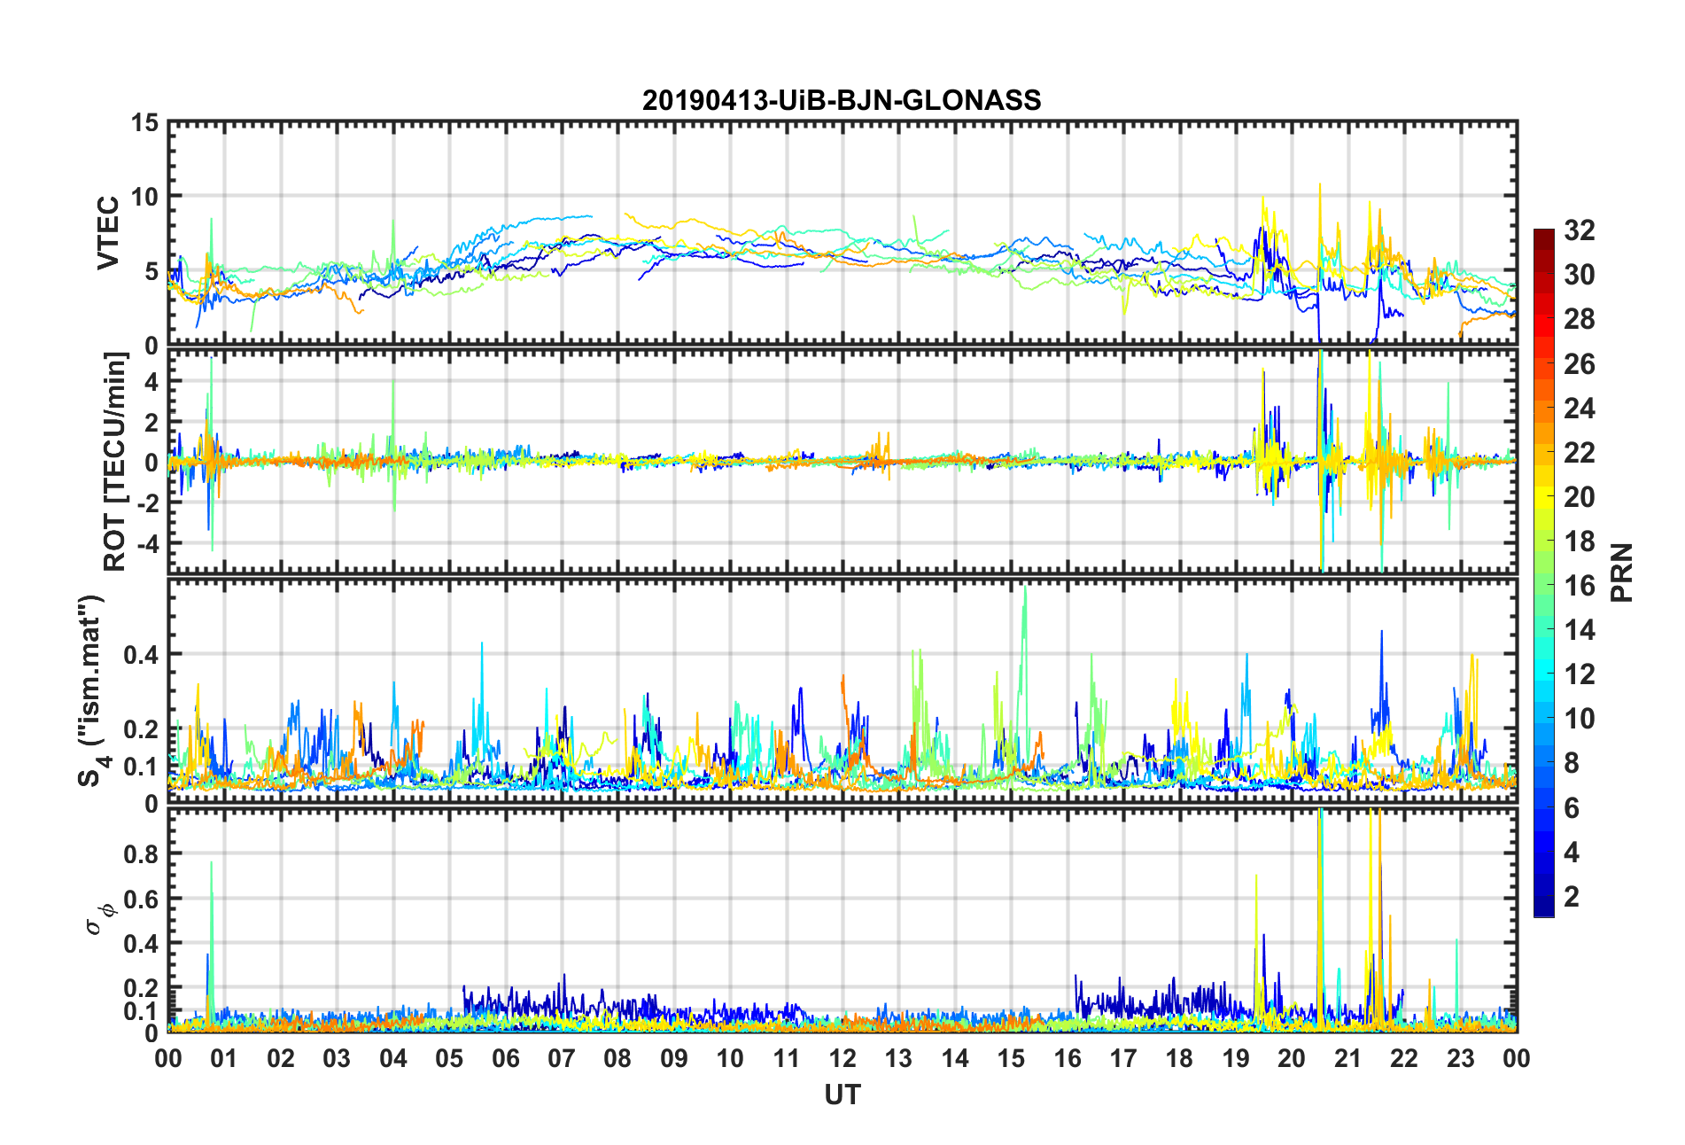Click the x-axis tick label 20
1685x1145 pixels.
click(1292, 1058)
